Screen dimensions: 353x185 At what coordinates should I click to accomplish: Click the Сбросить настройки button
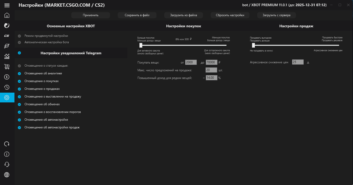[x=230, y=15]
